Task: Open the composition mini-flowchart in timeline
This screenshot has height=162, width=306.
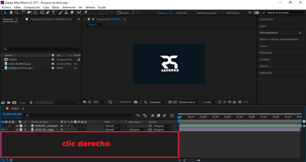Action: pyautogui.click(x=138, y=116)
